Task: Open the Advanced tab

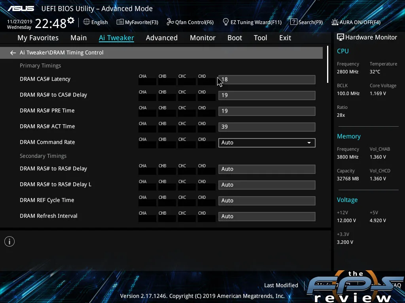Action: pyautogui.click(x=162, y=38)
